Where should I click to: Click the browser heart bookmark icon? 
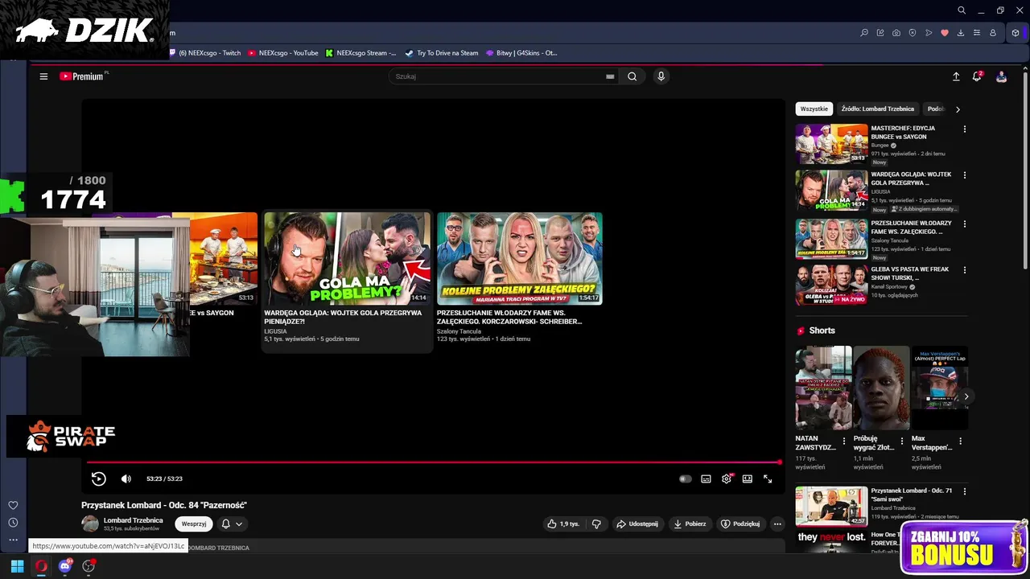click(x=945, y=33)
